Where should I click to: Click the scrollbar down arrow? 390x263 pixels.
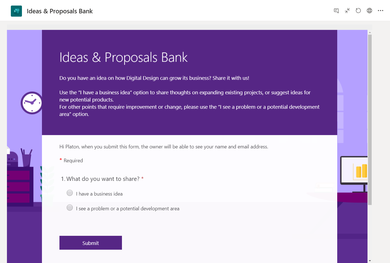tap(370, 261)
